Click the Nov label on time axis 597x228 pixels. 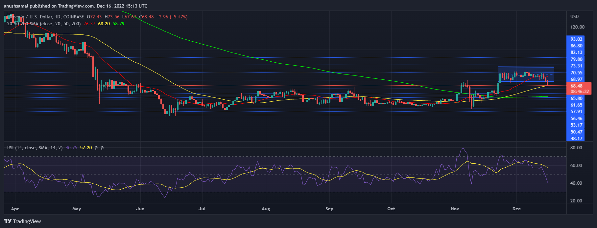coord(455,209)
